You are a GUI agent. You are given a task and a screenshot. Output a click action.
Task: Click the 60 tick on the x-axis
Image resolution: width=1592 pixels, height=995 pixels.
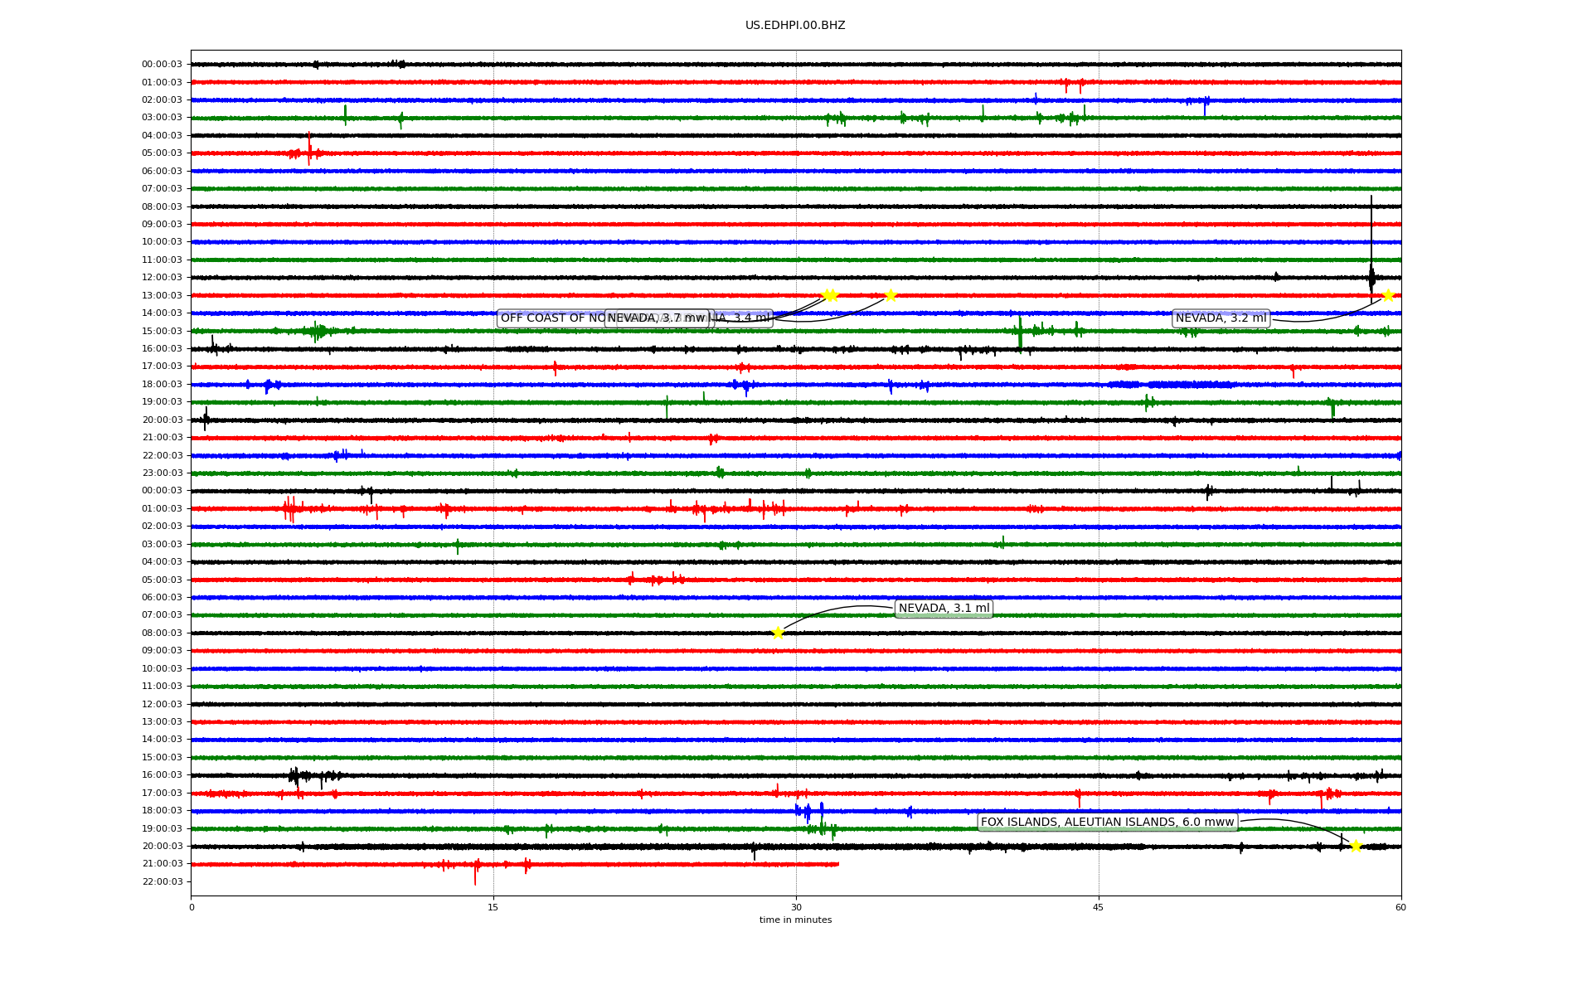1400,907
